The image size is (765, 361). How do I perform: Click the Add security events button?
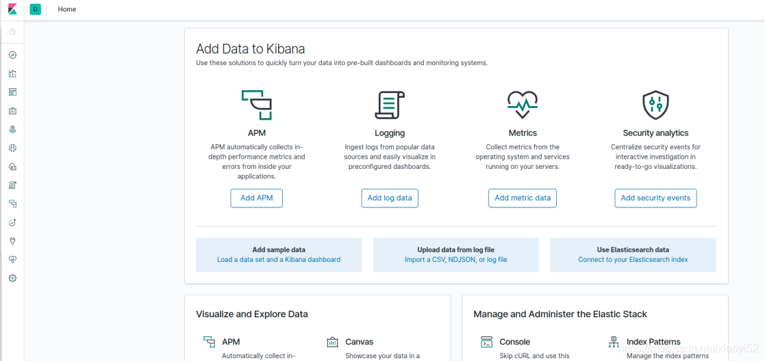click(655, 198)
